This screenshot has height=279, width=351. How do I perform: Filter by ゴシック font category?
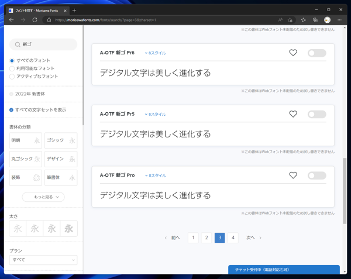click(61, 140)
